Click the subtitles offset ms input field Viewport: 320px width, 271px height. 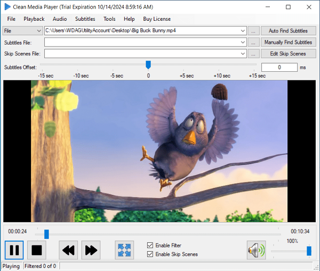pos(279,67)
